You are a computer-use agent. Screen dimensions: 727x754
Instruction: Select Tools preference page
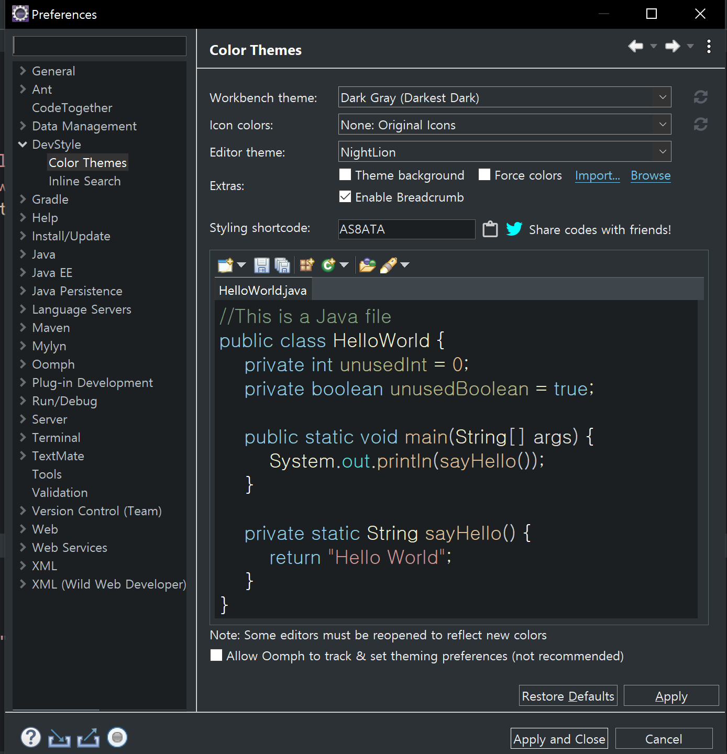[x=47, y=474]
